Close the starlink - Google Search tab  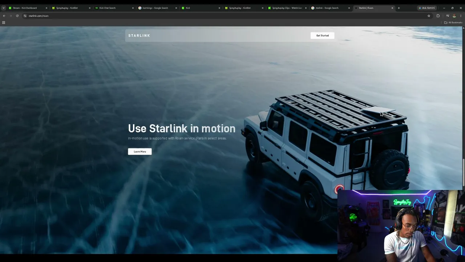[x=349, y=8]
